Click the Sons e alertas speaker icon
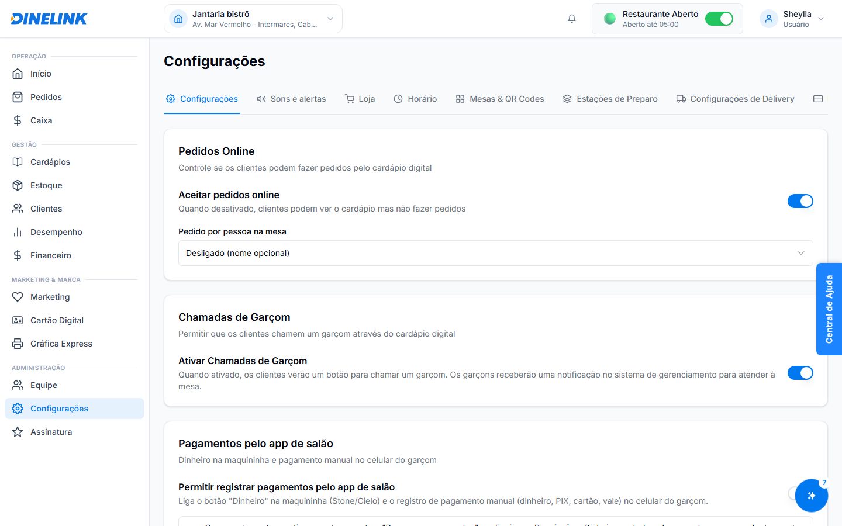The image size is (842, 526). [x=261, y=99]
